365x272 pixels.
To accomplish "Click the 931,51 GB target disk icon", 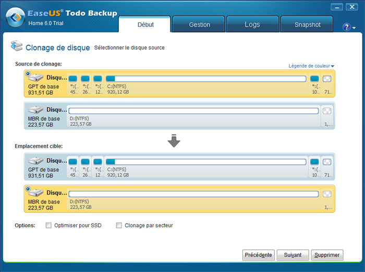I will [35, 161].
